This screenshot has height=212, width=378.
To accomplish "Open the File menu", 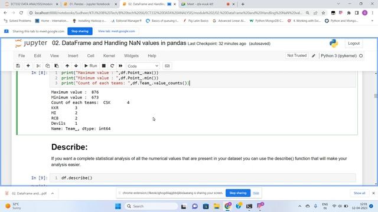I will coord(22,56).
